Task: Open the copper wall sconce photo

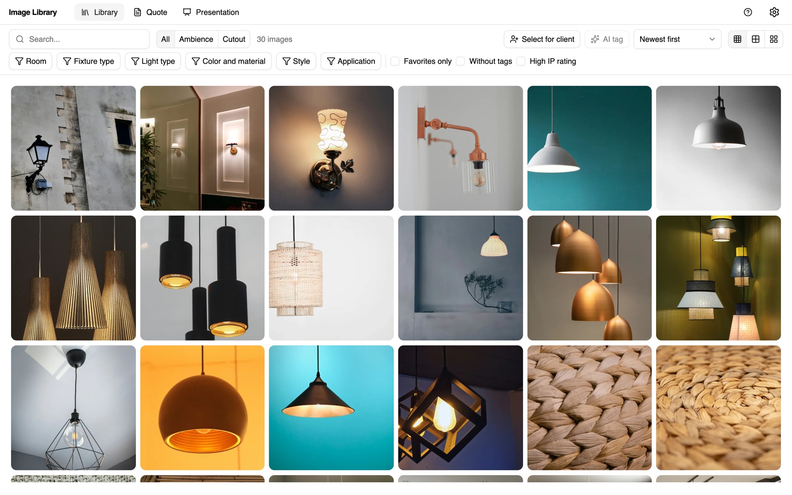Action: [x=461, y=148]
